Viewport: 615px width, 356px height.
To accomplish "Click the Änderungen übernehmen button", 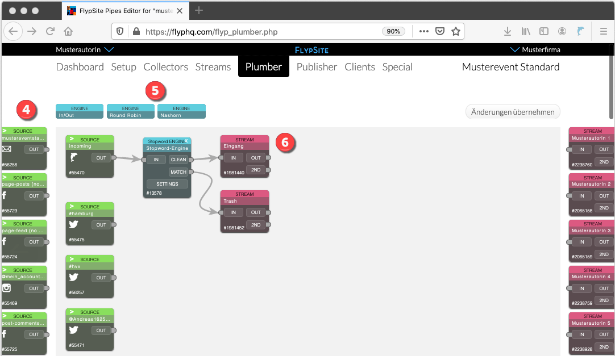I will pyautogui.click(x=513, y=112).
